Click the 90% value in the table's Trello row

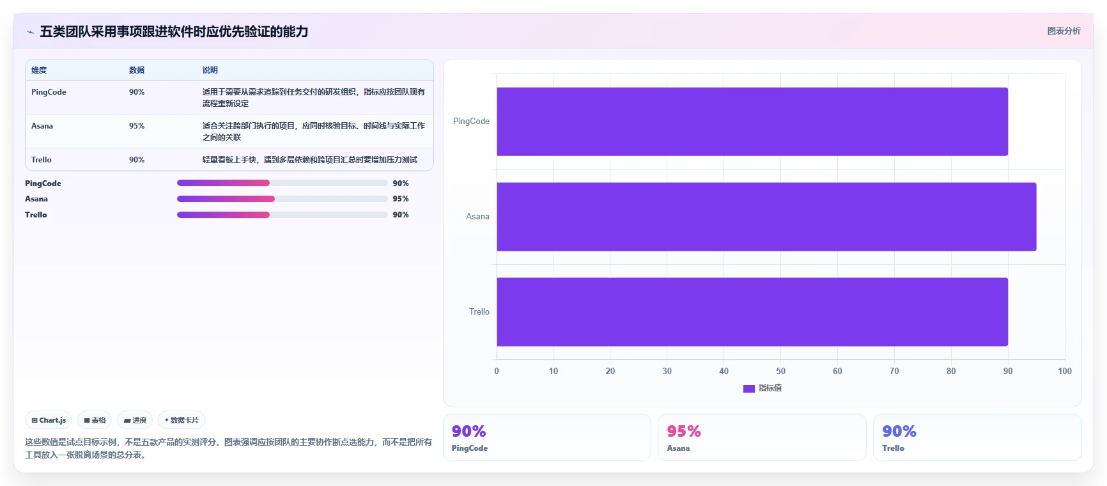pyautogui.click(x=137, y=160)
